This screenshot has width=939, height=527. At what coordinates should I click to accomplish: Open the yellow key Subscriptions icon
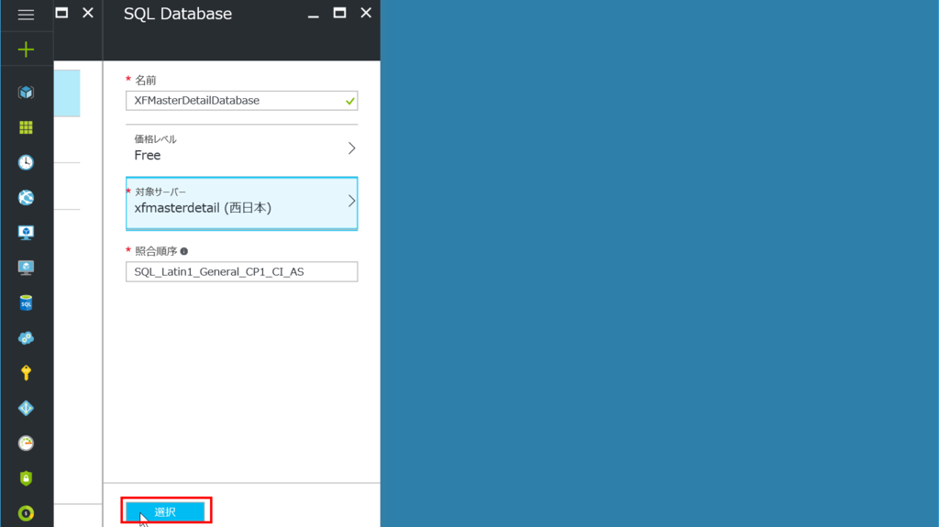(x=26, y=373)
